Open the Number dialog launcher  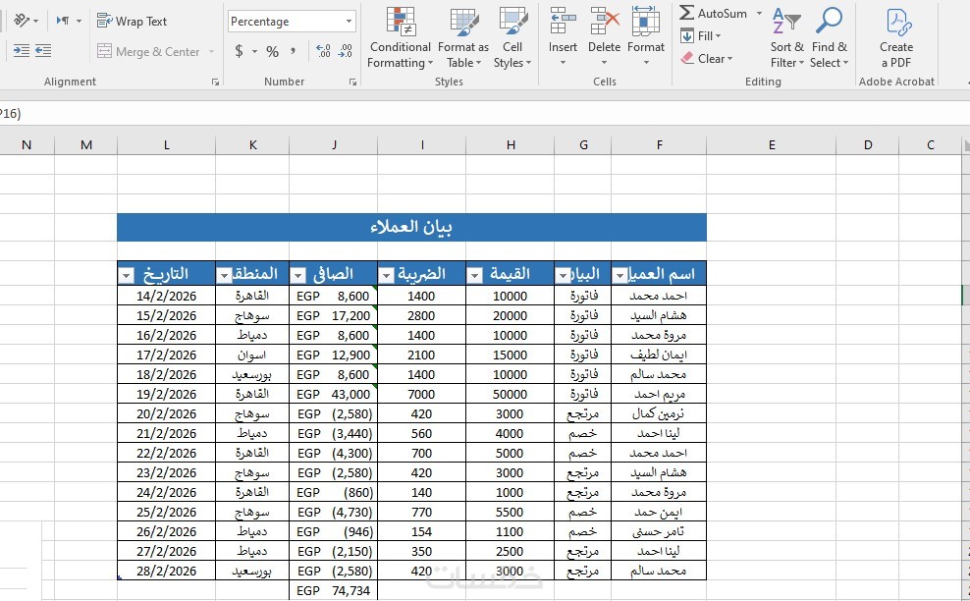click(x=352, y=82)
